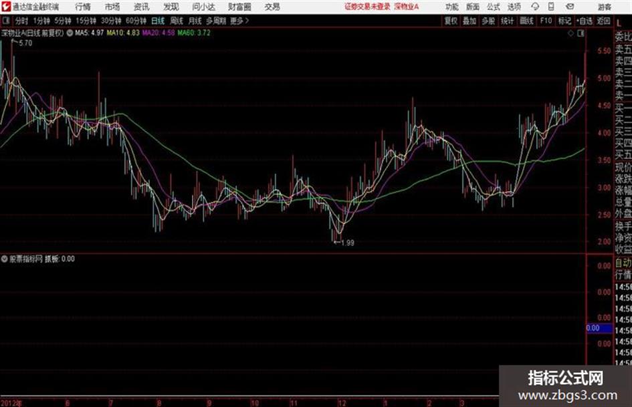Open the headset customer service icon

(x=535, y=7)
